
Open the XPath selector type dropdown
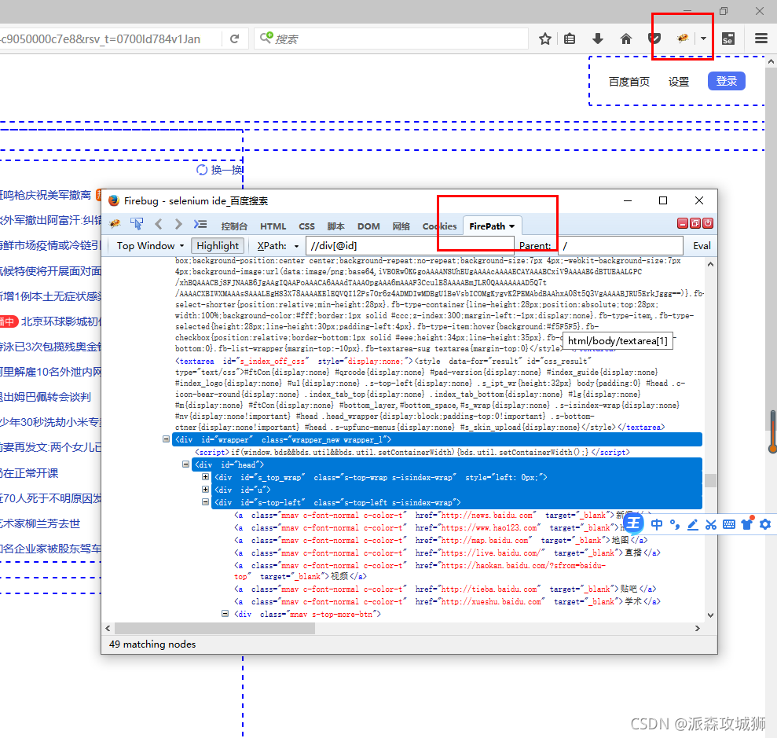[278, 245]
